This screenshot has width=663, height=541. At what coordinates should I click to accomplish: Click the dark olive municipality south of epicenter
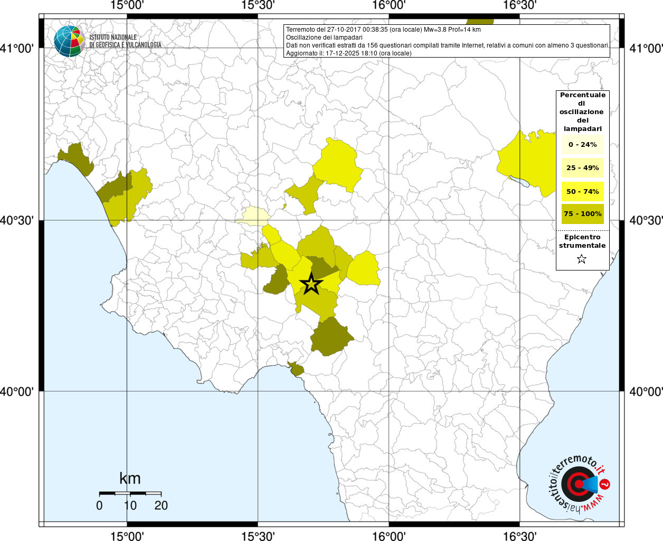coord(331,337)
